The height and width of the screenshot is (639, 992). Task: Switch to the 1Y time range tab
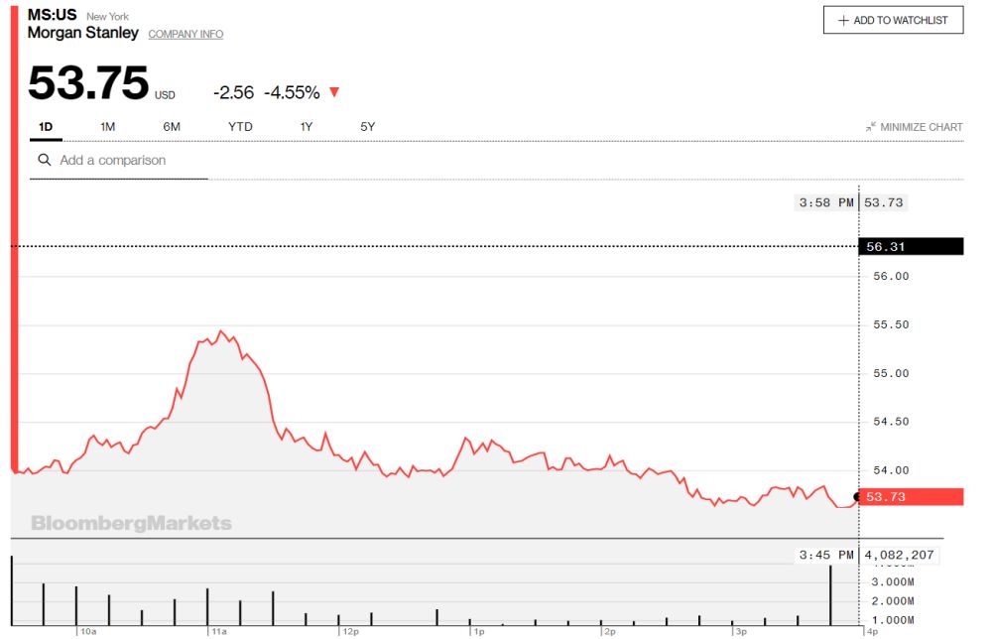click(307, 127)
